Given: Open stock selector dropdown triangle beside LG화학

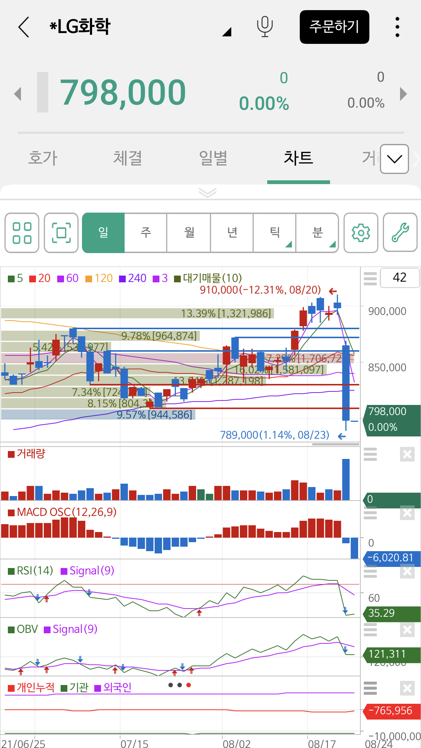Looking at the screenshot, I should point(227,32).
